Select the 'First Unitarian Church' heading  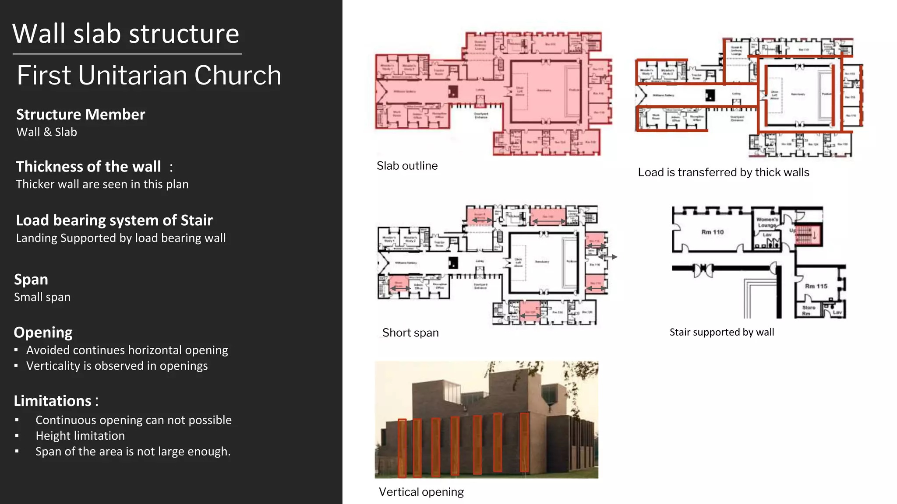tap(149, 75)
